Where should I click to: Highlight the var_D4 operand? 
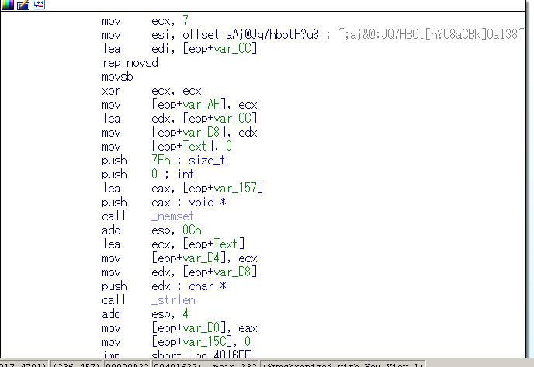201,258
